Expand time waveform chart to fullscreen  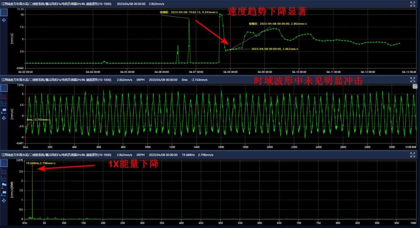point(412,80)
